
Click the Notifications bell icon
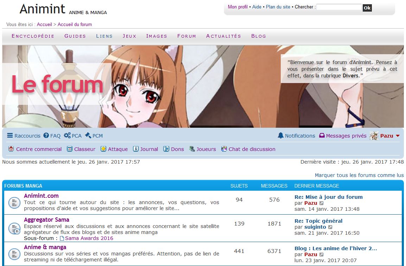tap(281, 135)
